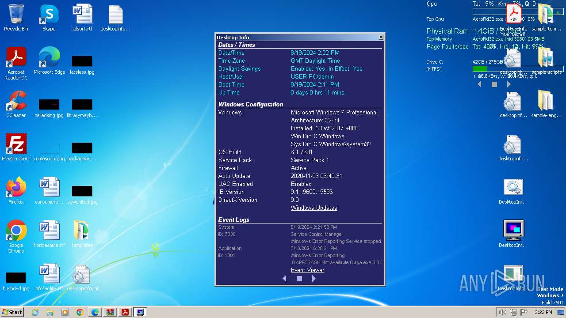Select the Desktop Info Manual.pdf icon

[x=513, y=20]
